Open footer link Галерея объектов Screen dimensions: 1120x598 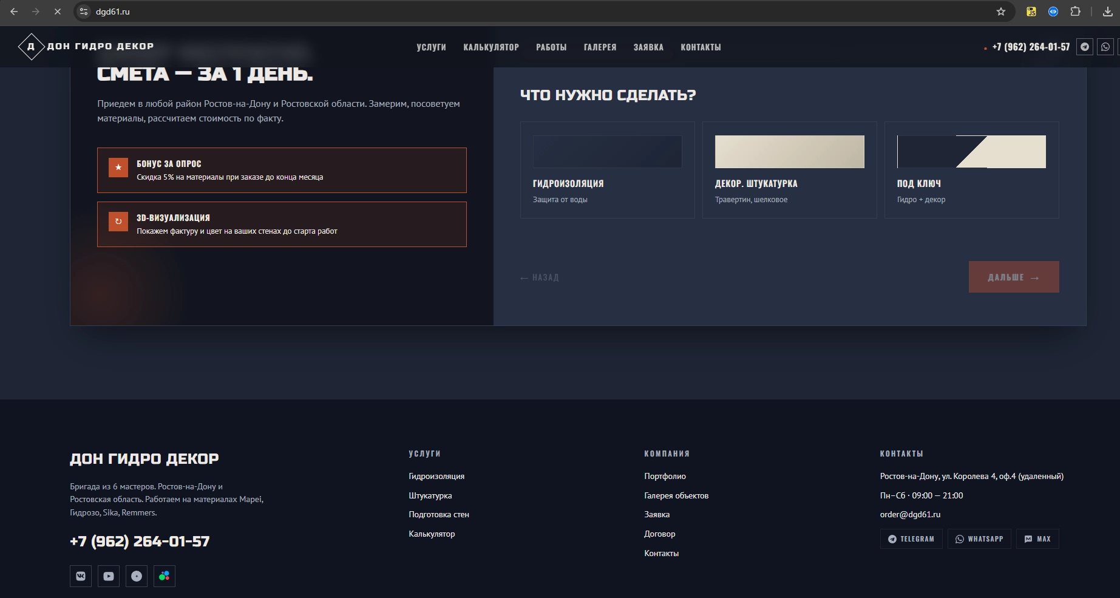[x=676, y=496]
